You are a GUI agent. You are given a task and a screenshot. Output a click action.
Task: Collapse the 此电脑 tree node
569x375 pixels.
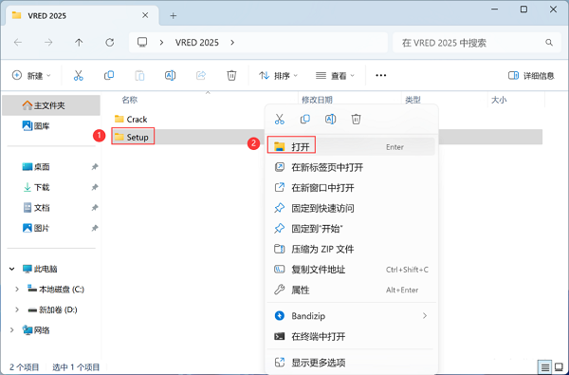[12, 269]
